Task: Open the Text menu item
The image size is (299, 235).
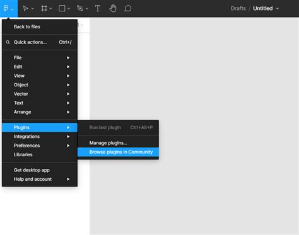Action: tap(40, 103)
